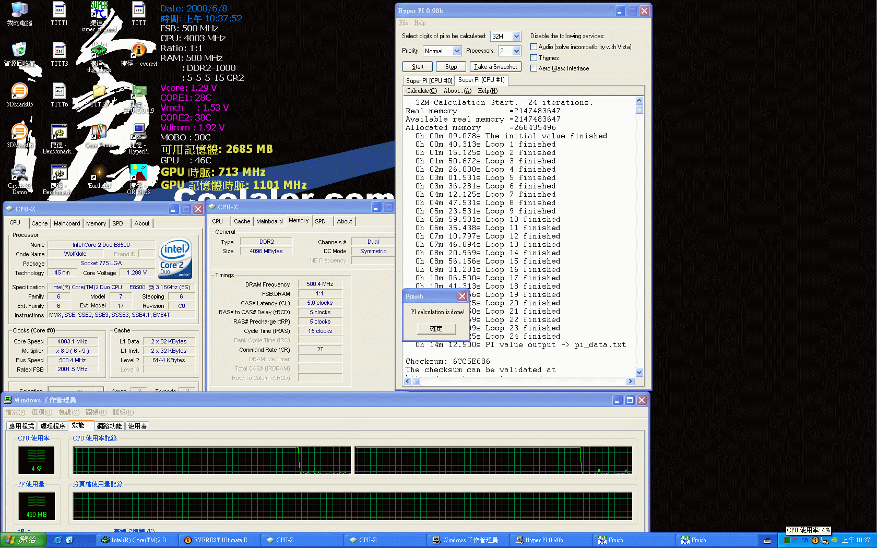Switch to 處理程序 tab in Task Manager
Screen dimensions: 877x548
click(53, 426)
